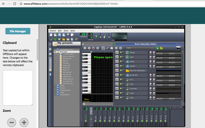
Task: Open the S-Bass2 instrument button
Action: [x=136, y=66]
